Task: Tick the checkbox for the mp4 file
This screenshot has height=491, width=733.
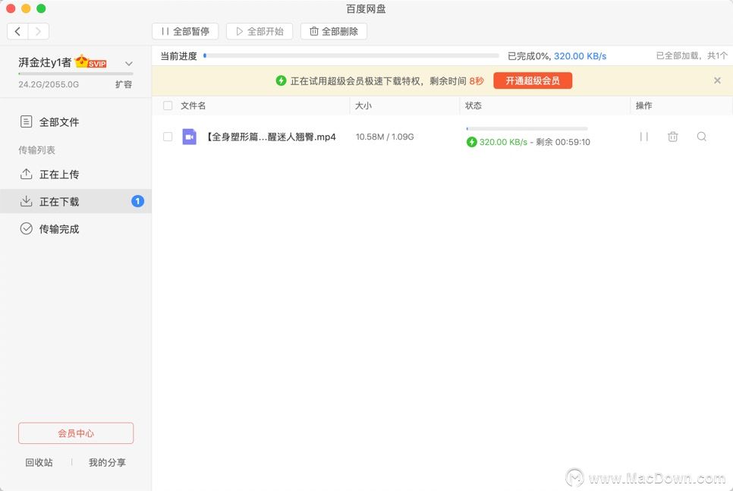Action: [168, 137]
